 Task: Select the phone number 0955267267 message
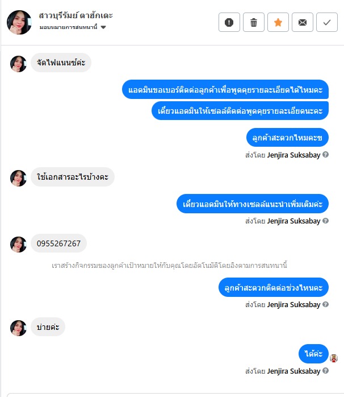[58, 243]
